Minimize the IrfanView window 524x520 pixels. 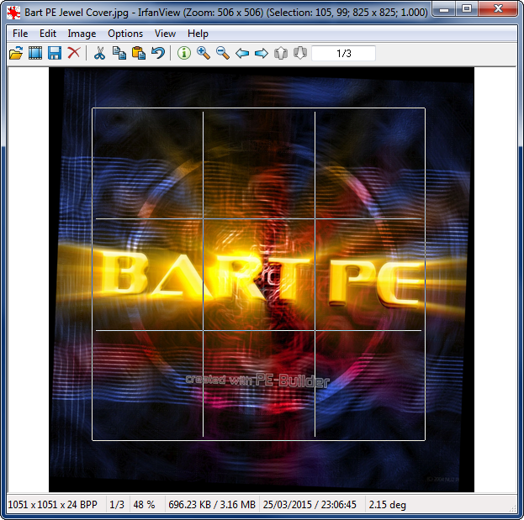(x=444, y=9)
